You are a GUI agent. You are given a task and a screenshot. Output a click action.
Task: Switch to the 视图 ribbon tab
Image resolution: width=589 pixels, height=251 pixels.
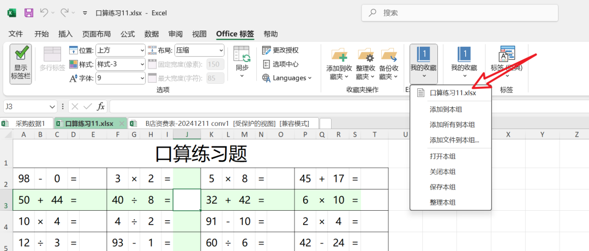[200, 34]
